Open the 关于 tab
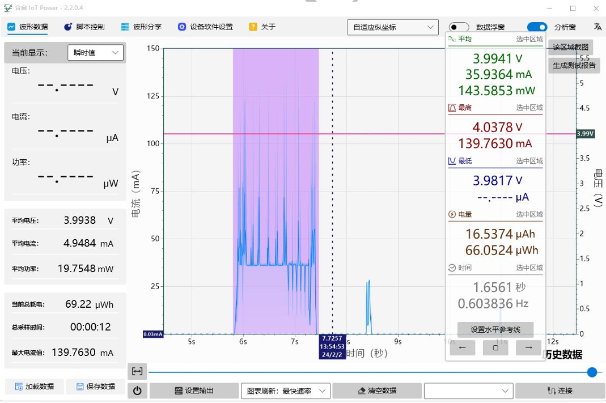The image size is (606, 403). pos(262,27)
